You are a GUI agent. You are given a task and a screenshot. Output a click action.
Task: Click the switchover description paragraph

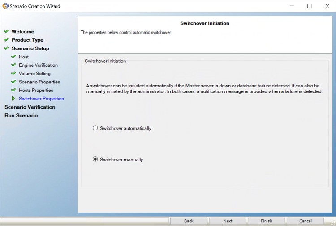click(204, 88)
